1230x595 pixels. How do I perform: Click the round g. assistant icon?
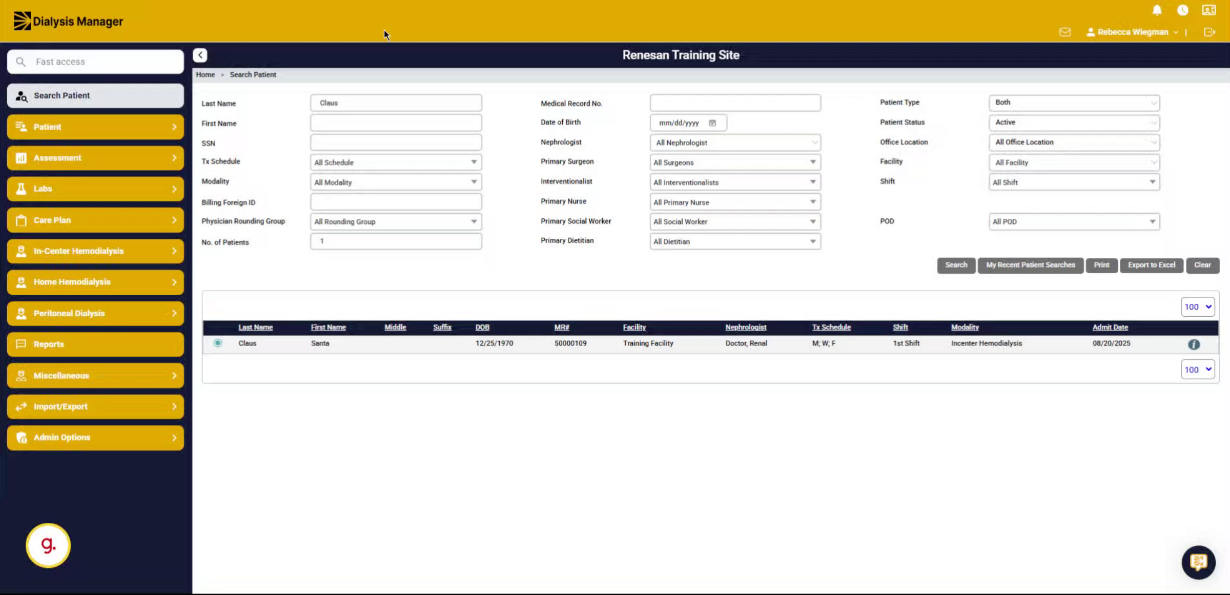coord(48,545)
